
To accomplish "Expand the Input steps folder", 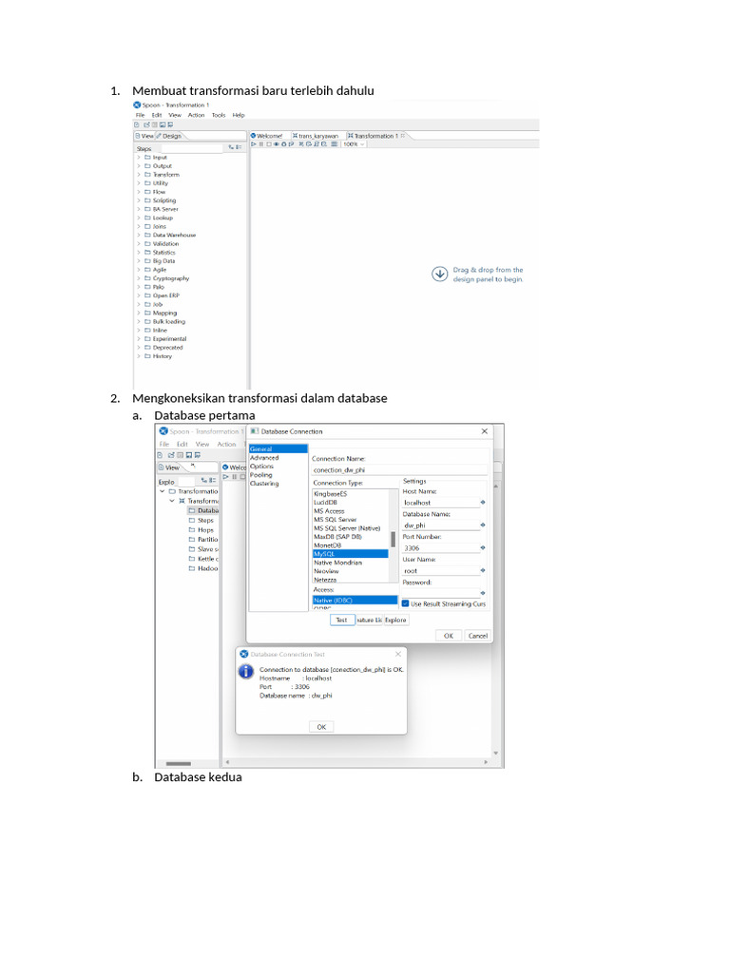I will tap(139, 158).
